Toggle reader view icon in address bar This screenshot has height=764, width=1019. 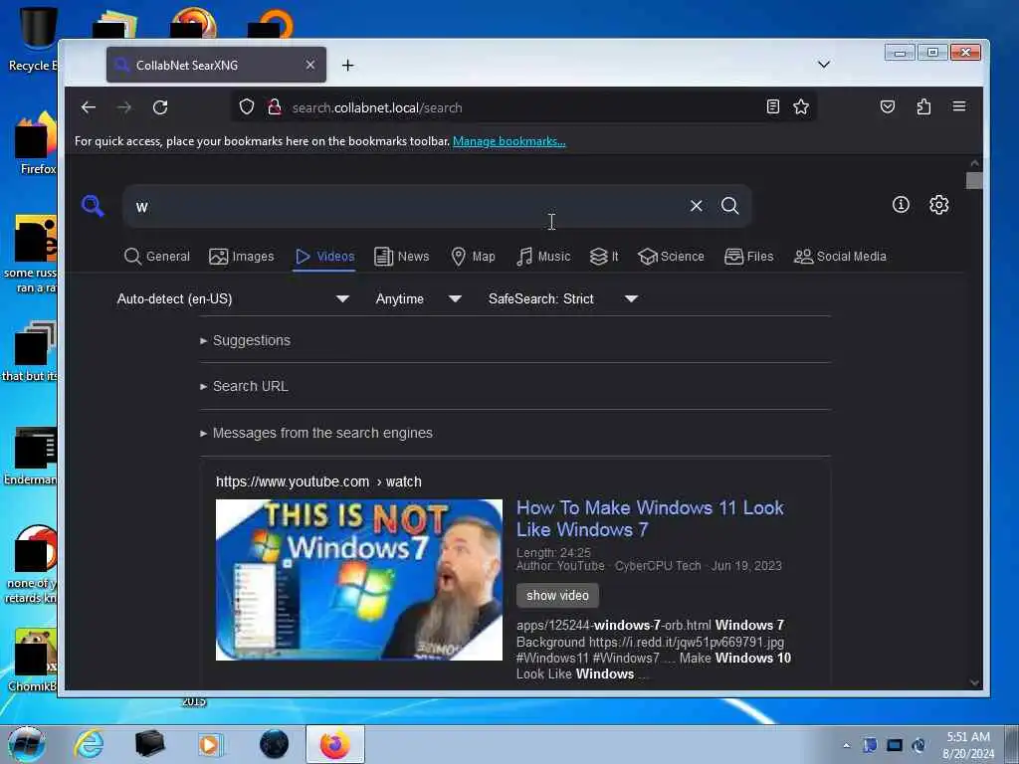(x=772, y=106)
